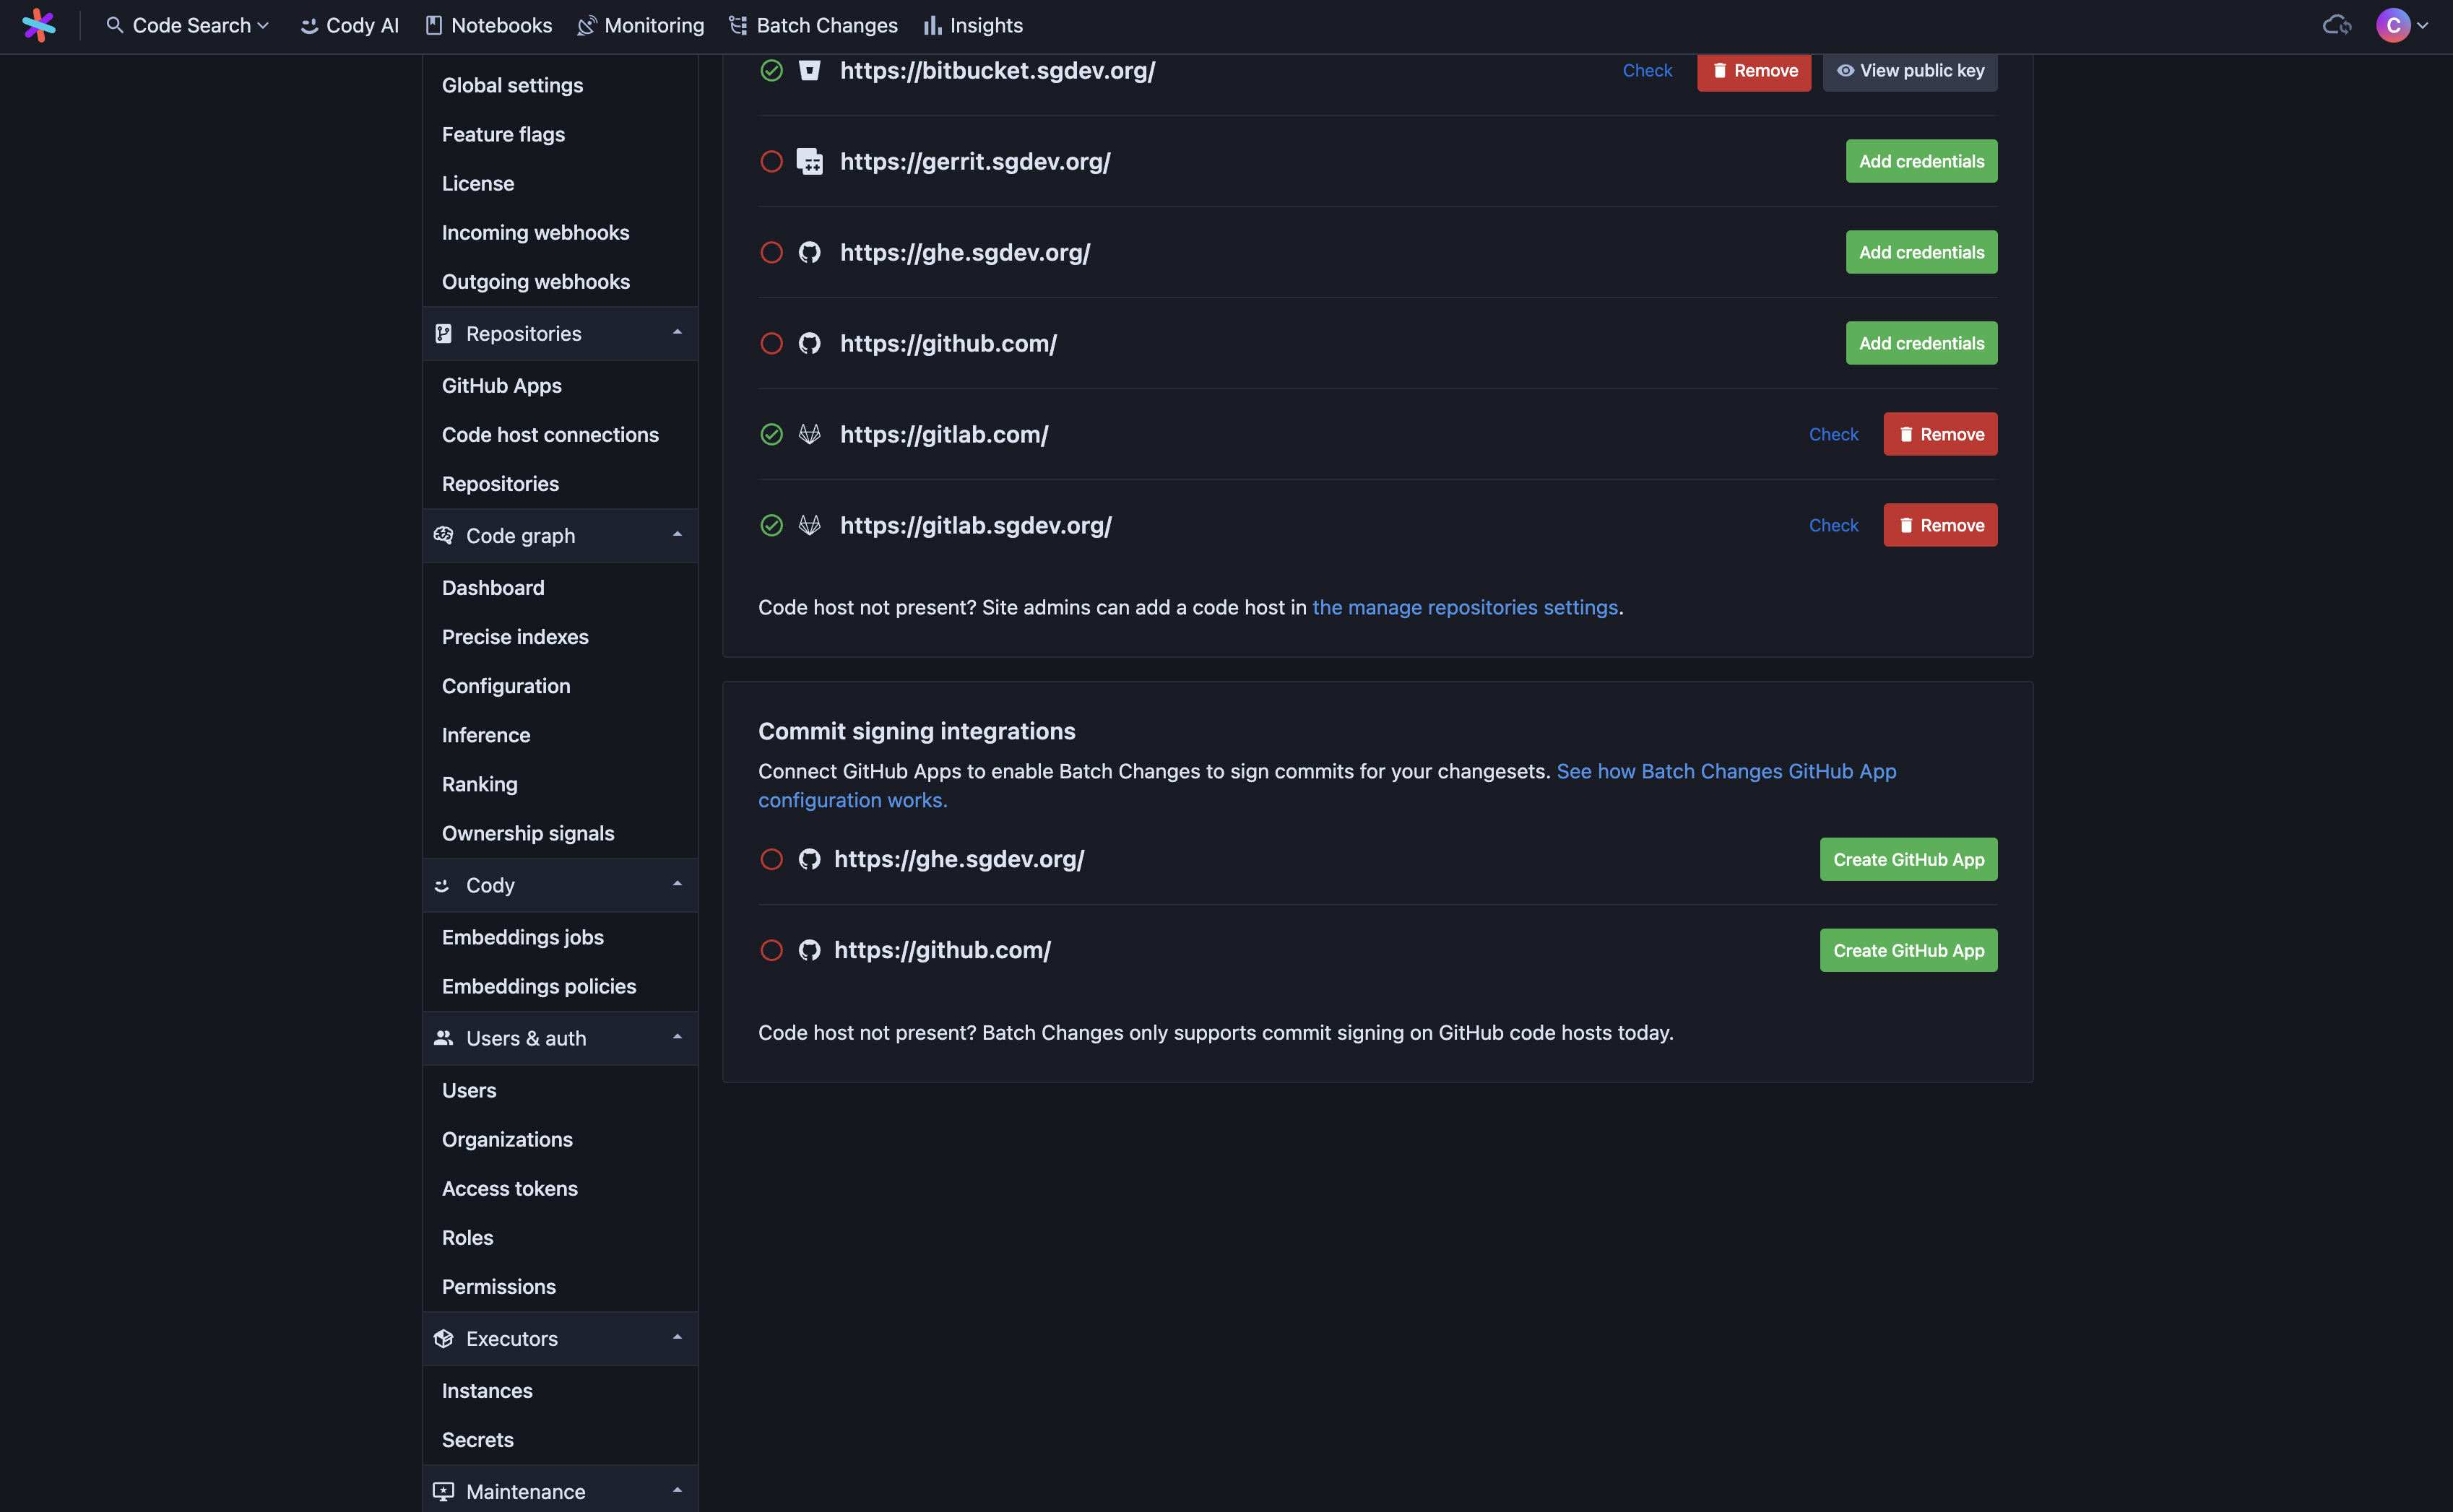Click red status circle for ghe.sgdev.org commit signing
This screenshot has width=2453, height=1512.
771,859
